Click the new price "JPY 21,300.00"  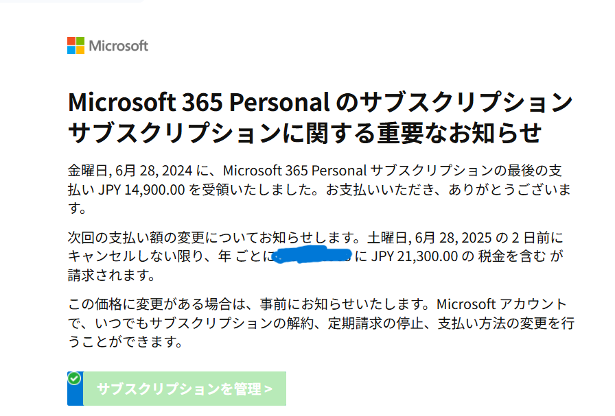[414, 256]
